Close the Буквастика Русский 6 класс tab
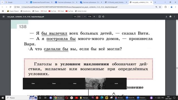This screenshot has width=178, height=100. (x=52, y=2)
